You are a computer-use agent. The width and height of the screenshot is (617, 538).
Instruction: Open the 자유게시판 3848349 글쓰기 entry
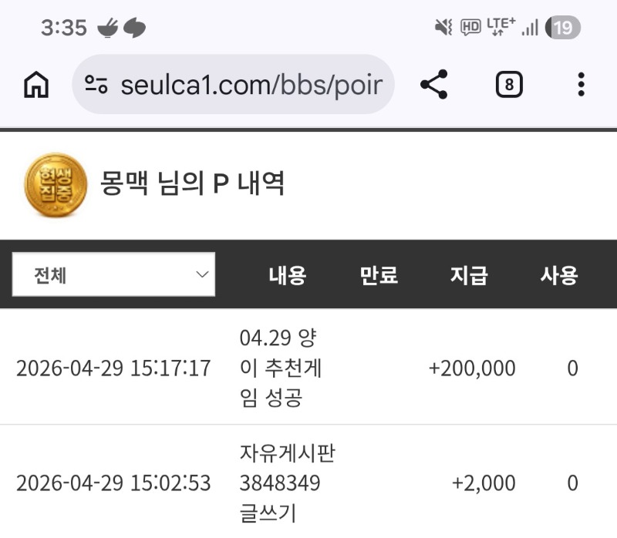(286, 483)
